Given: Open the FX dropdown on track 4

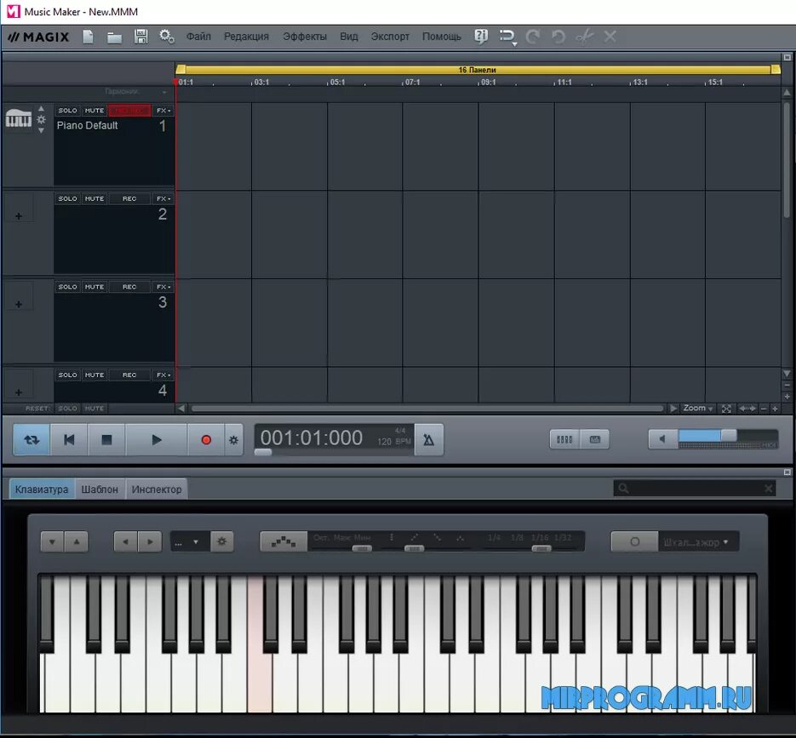Looking at the screenshot, I should pyautogui.click(x=163, y=375).
